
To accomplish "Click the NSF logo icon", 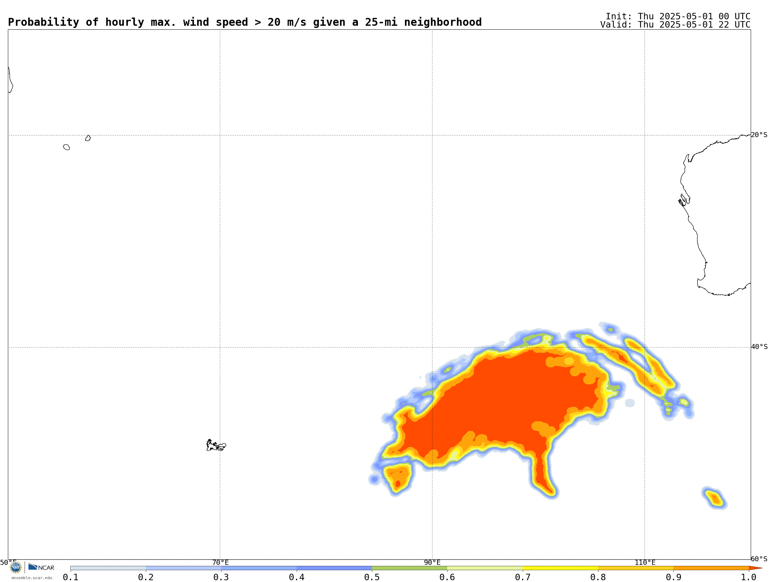I will 16,567.
